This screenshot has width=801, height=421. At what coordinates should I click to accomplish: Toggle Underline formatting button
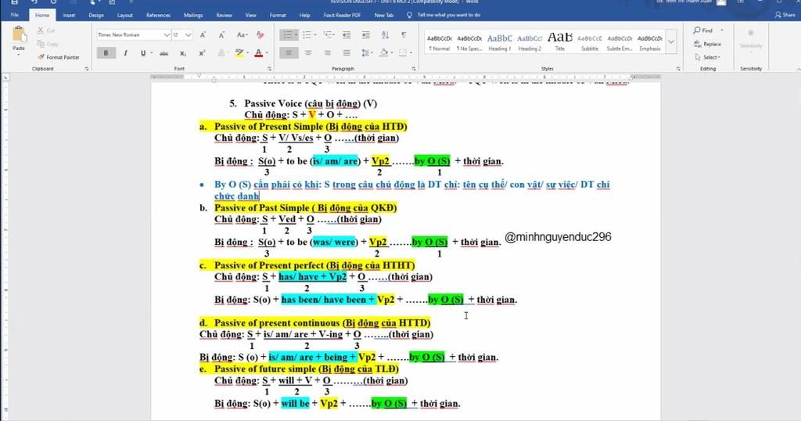click(143, 53)
